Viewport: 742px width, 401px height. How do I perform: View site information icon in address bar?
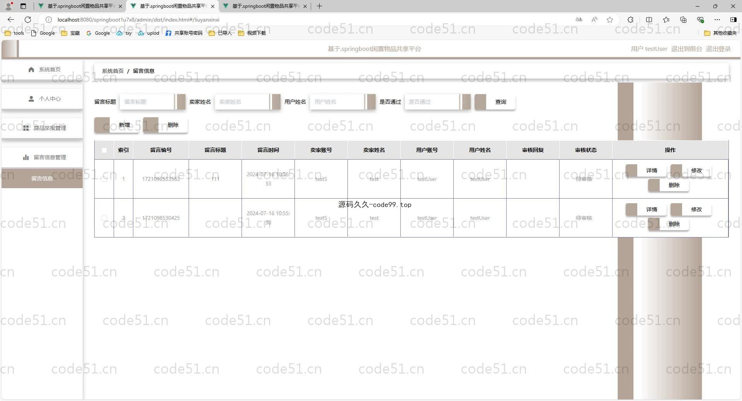[x=49, y=20]
